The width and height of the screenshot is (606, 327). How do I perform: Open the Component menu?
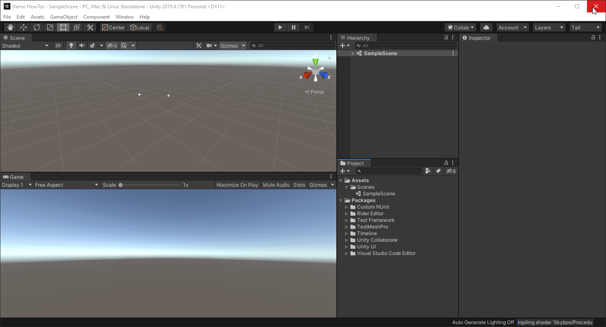click(x=97, y=17)
